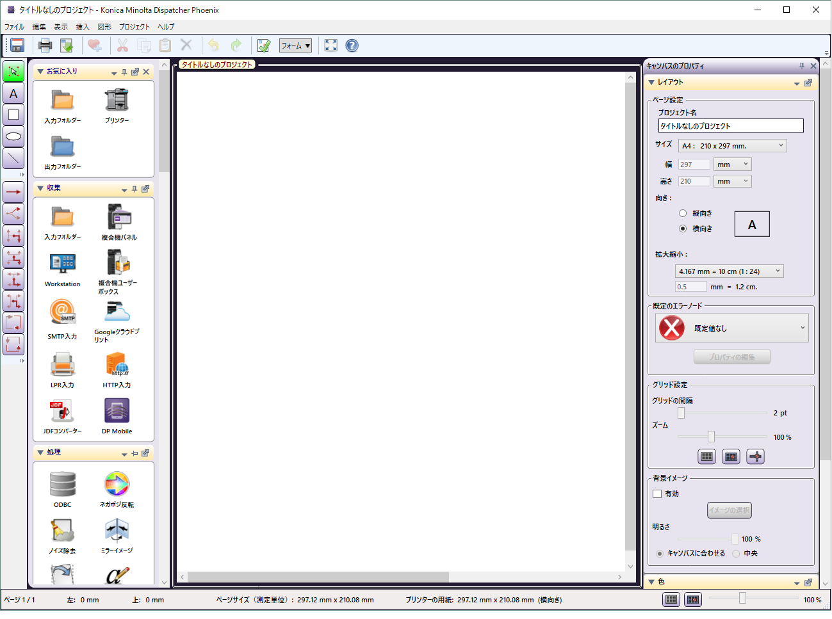The height and width of the screenshot is (619, 832).
Task: Toggle fullscreen view toolbar icon
Action: pyautogui.click(x=330, y=45)
